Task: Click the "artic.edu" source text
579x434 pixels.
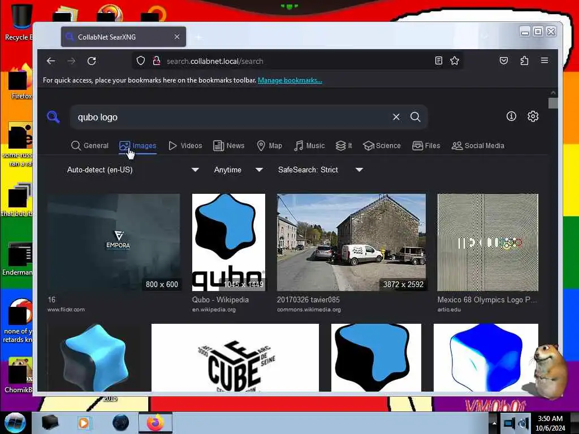Action: (449, 309)
